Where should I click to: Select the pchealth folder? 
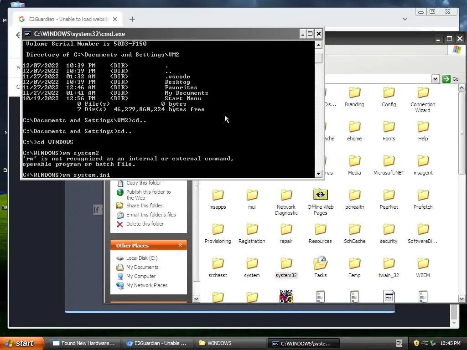[354, 199]
